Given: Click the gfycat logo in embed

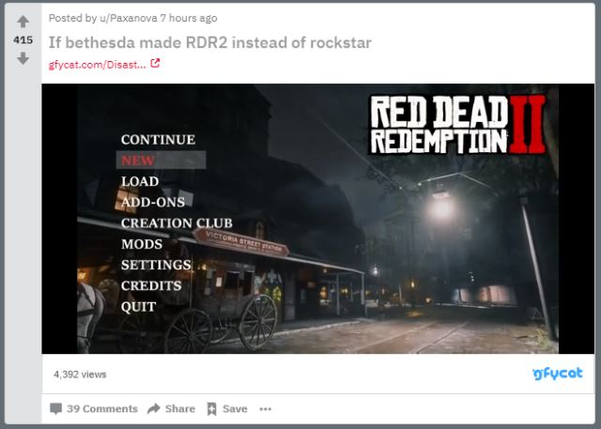Looking at the screenshot, I should 558,373.
